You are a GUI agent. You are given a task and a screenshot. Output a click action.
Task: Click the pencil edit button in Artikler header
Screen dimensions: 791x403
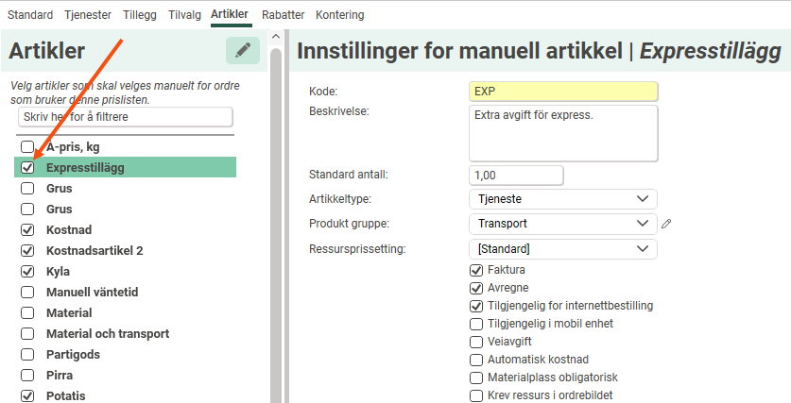pos(243,51)
